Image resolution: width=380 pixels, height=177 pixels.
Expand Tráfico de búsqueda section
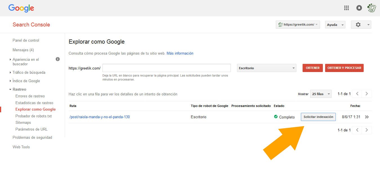tap(29, 72)
